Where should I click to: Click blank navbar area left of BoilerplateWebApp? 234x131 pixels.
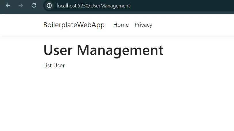(x=20, y=25)
